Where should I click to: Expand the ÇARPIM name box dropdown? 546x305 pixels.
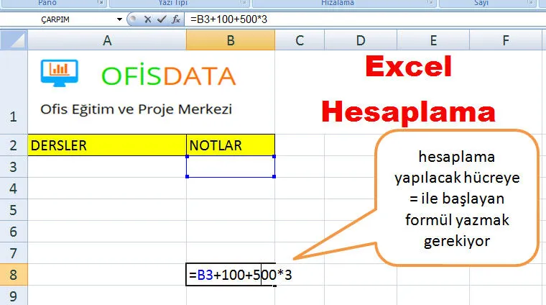pyautogui.click(x=119, y=19)
